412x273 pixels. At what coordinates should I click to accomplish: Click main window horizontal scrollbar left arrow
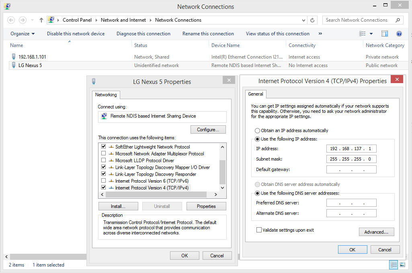coord(6,257)
